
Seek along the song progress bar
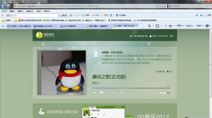pos(131,88)
